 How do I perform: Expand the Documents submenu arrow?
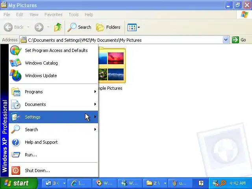95,104
